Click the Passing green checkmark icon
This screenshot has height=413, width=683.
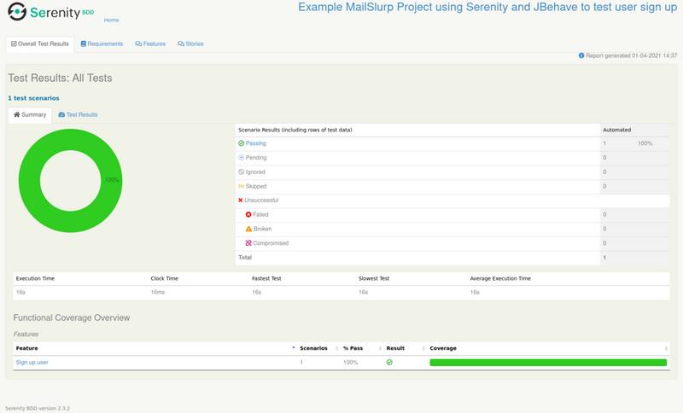pos(242,143)
